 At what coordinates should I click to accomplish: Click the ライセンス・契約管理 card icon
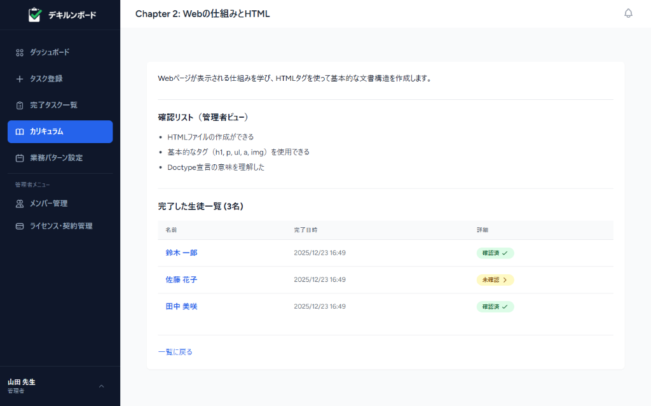coord(18,225)
